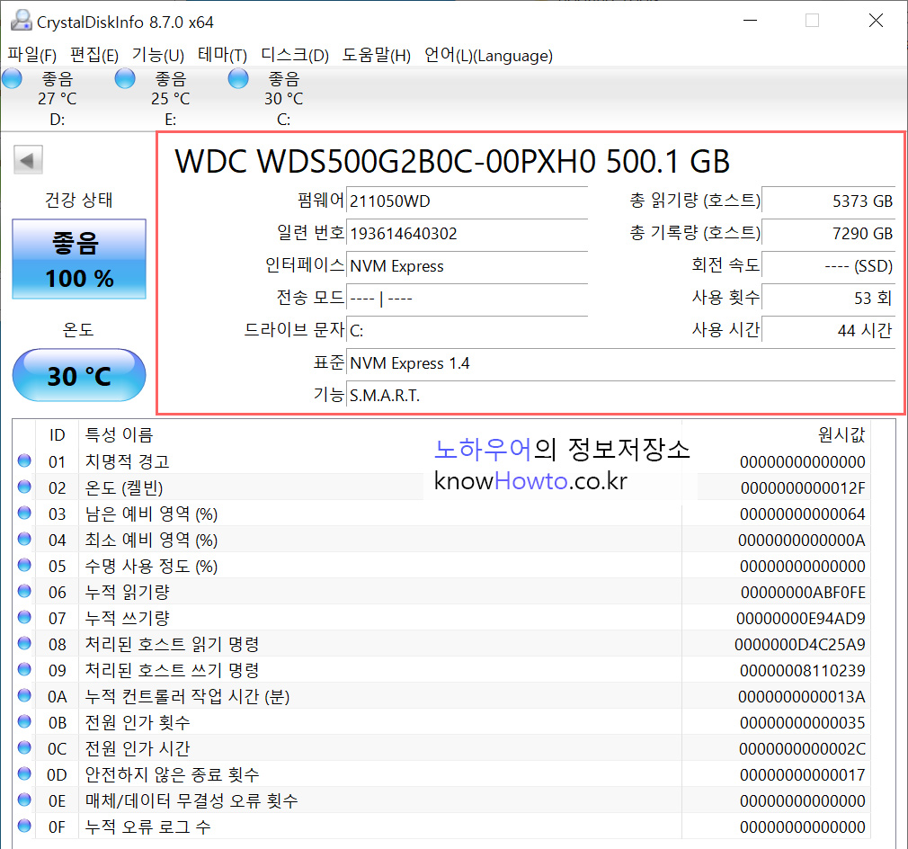Click the drive letter field C:
Viewport: 908px width, 849px height.
click(467, 331)
